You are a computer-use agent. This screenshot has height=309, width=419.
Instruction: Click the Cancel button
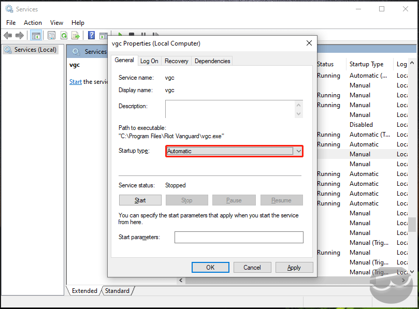coord(252,268)
